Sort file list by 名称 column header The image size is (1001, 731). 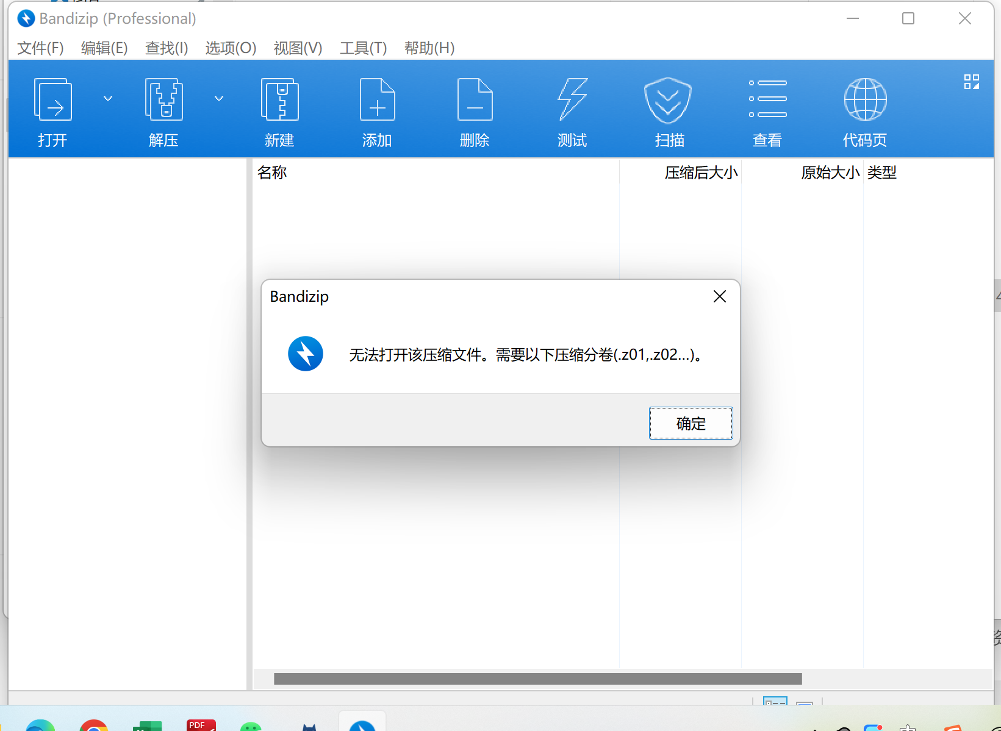coord(271,173)
